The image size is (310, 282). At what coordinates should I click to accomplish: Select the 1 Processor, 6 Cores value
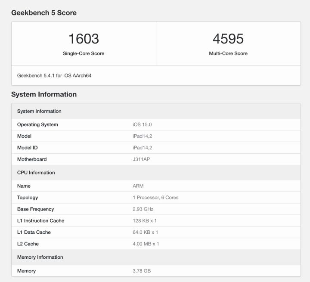[x=155, y=198]
